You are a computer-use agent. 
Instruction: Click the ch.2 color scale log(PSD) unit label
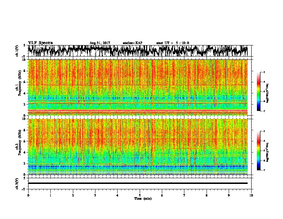click(268, 152)
